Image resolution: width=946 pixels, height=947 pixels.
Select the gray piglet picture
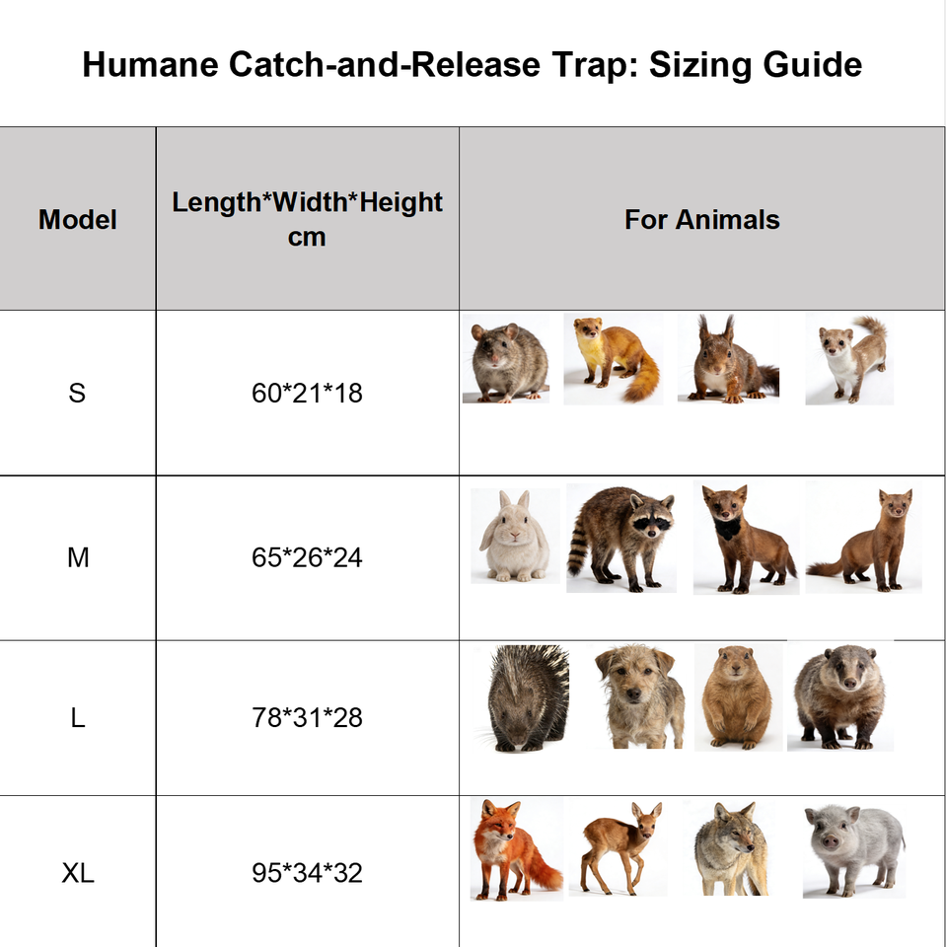(x=854, y=850)
